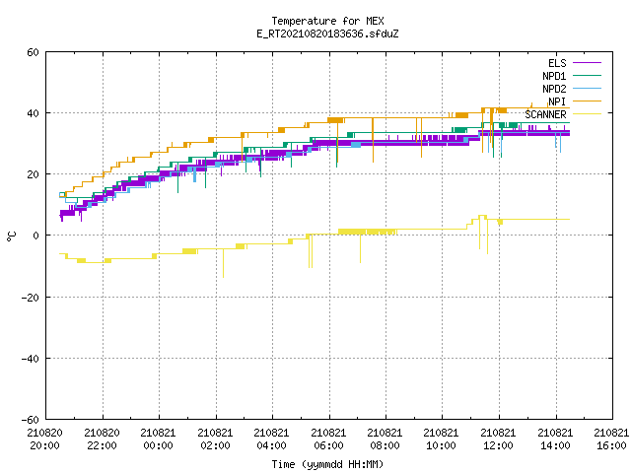Pick the green NPD1 legend line sample
Image resolution: width=631 pixels, height=473 pixels.
(587, 76)
